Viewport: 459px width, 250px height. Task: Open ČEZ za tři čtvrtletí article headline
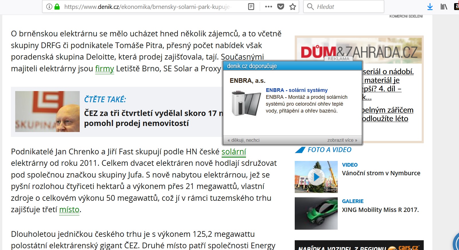(153, 118)
